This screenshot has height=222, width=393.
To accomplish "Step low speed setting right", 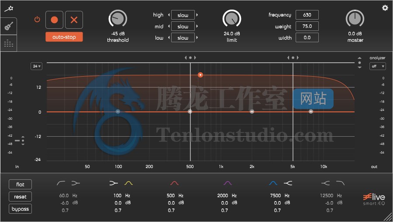I will [197, 38].
